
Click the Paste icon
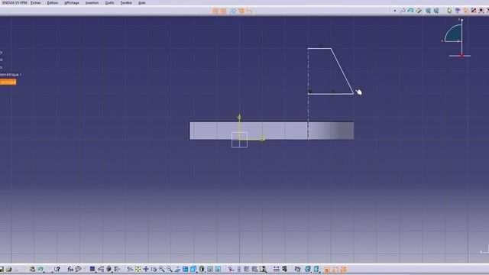[32, 269]
